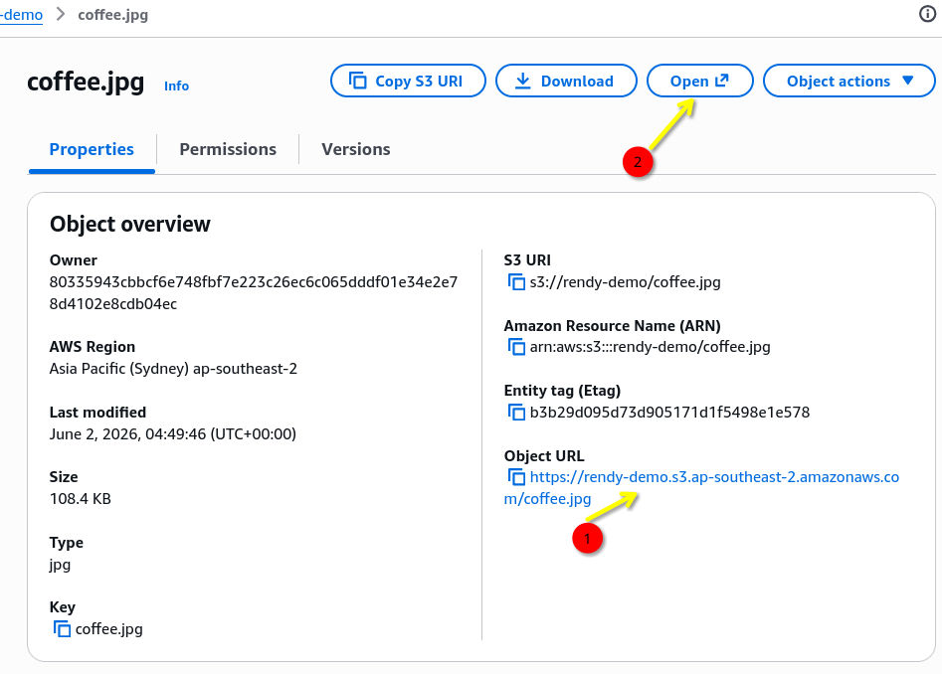Select the owner ID string
The height and width of the screenshot is (674, 942).
pos(254,293)
